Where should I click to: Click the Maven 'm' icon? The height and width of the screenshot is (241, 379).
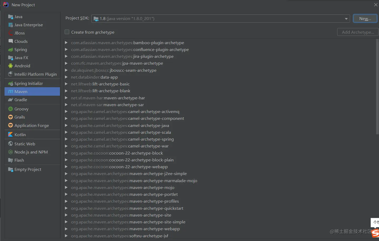point(11,92)
